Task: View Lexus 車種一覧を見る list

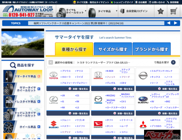Action: click(x=68, y=113)
